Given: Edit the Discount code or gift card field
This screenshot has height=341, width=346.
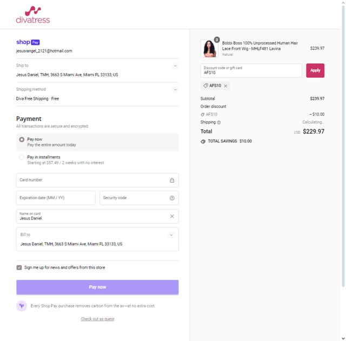Looking at the screenshot, I should pos(251,70).
